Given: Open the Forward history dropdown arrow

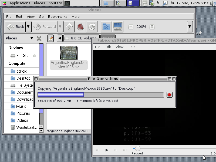Looking at the screenshot, I should [x=60, y=26].
